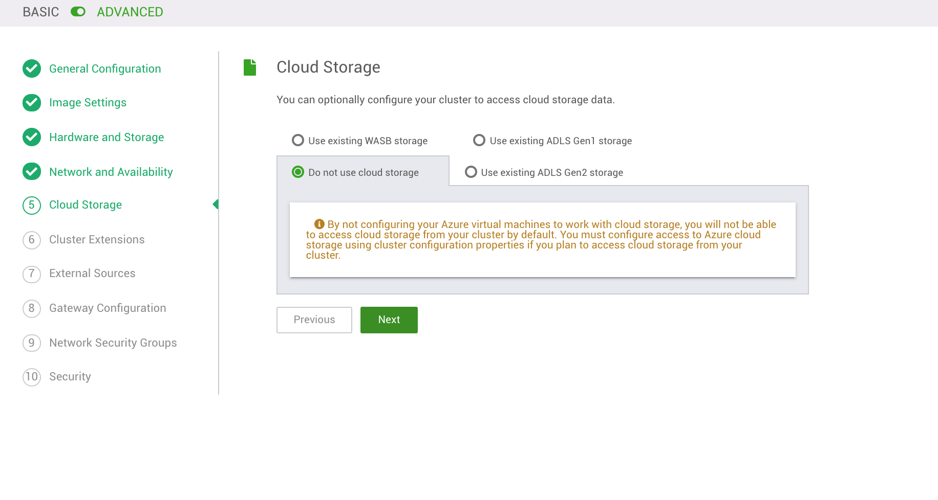Toggle the BASIC/ADVANCED switch
938x500 pixels.
click(78, 11)
